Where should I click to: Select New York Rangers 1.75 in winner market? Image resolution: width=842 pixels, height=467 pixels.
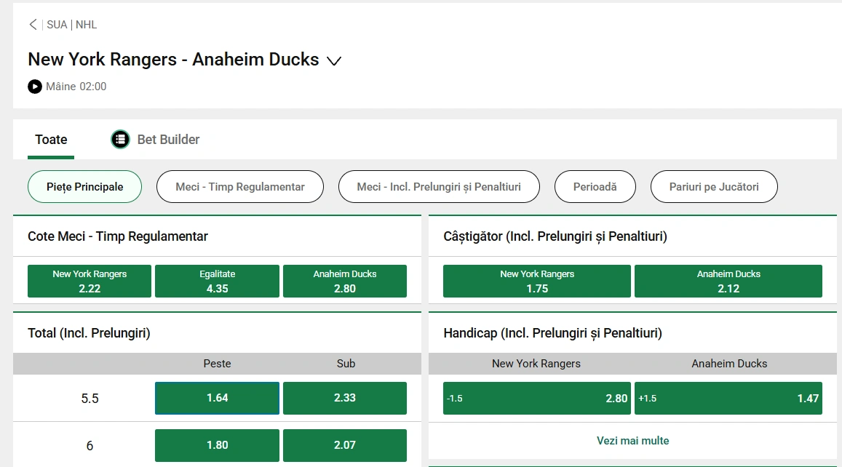(536, 281)
